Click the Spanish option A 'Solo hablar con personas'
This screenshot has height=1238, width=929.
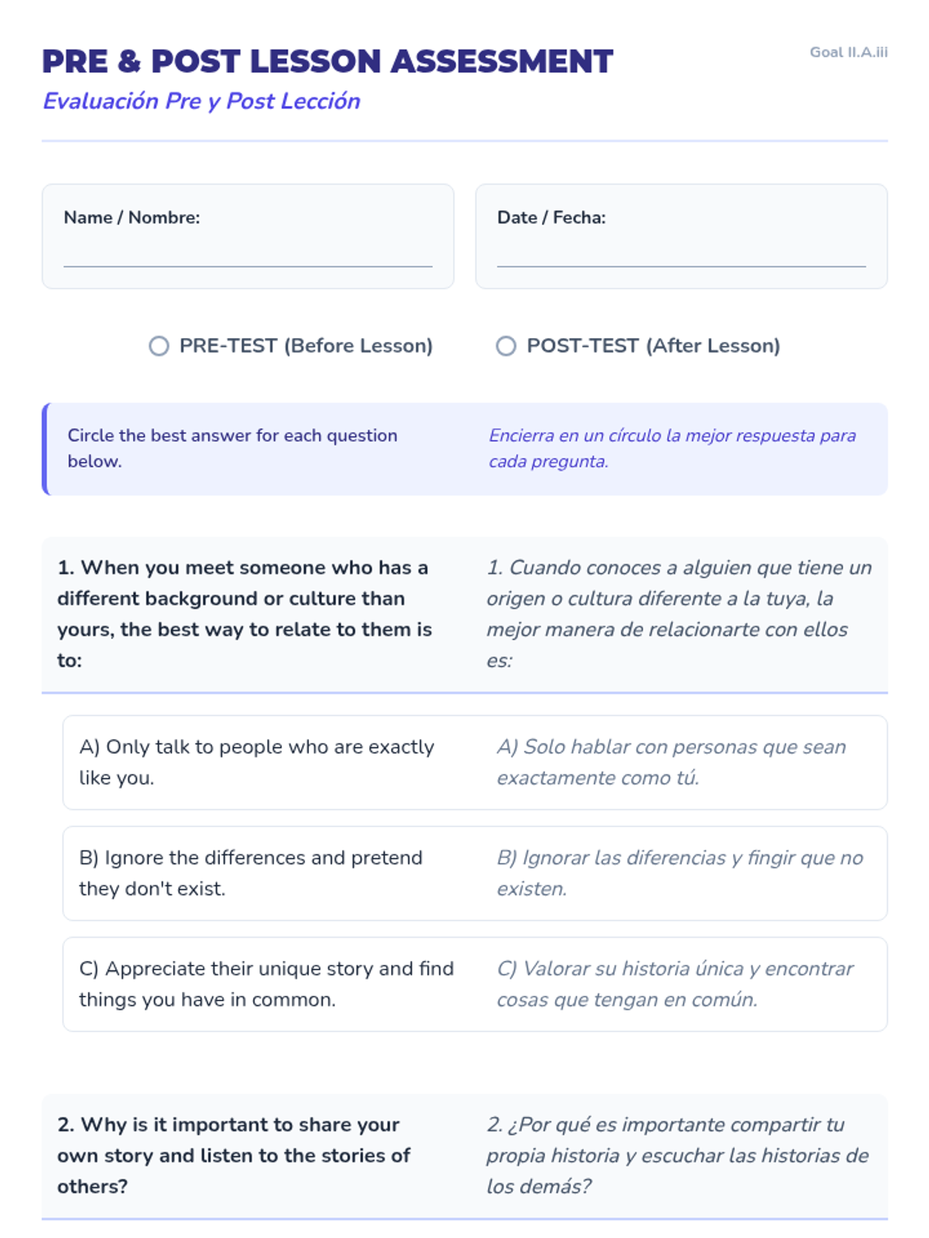[x=671, y=762]
